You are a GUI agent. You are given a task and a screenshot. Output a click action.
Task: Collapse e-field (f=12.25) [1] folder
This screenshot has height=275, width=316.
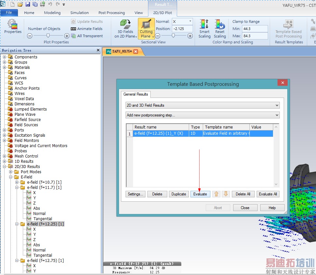(x=17, y=224)
